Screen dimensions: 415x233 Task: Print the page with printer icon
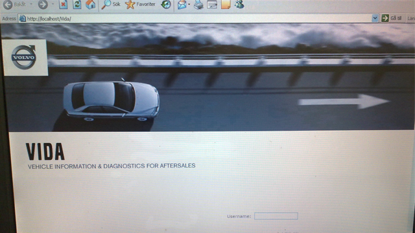point(198,5)
